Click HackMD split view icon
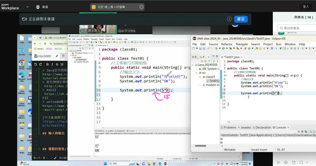 point(63,56)
